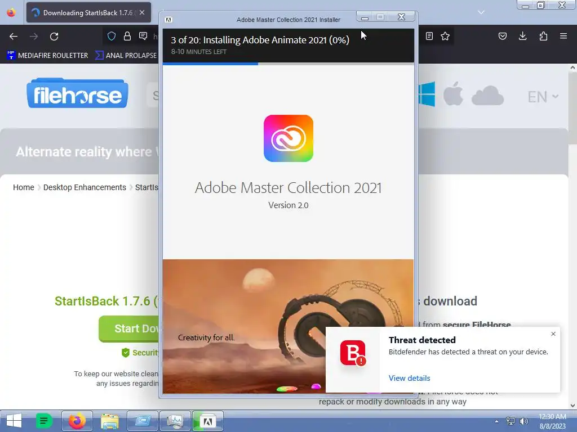Image resolution: width=577 pixels, height=432 pixels.
Task: Click the Adobe Creative Cloud logo
Action: (x=288, y=138)
